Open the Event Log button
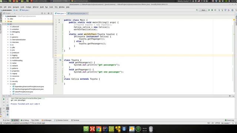Image resolution: width=237 pixels, height=133 pixels. pyautogui.click(x=229, y=120)
